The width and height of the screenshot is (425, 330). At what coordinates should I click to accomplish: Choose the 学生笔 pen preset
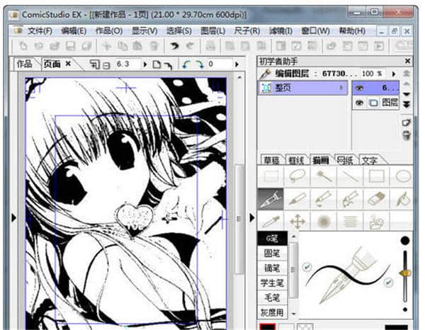(x=271, y=283)
